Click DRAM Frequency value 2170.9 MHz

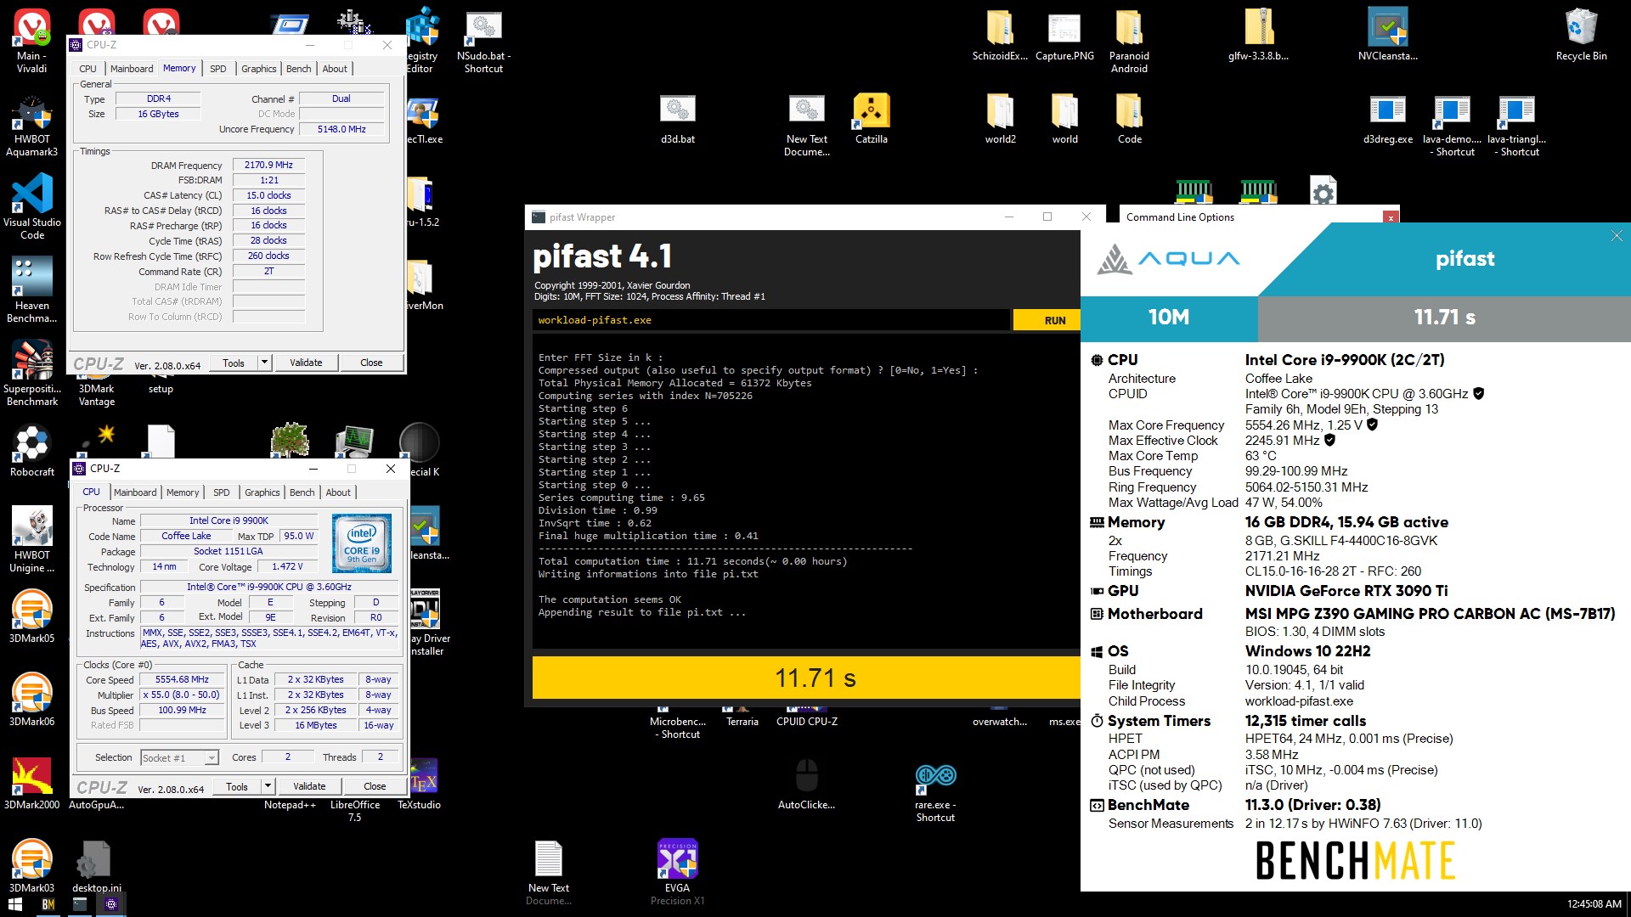click(x=268, y=165)
